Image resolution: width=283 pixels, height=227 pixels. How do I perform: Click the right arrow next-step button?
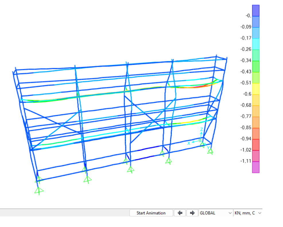[192, 213]
